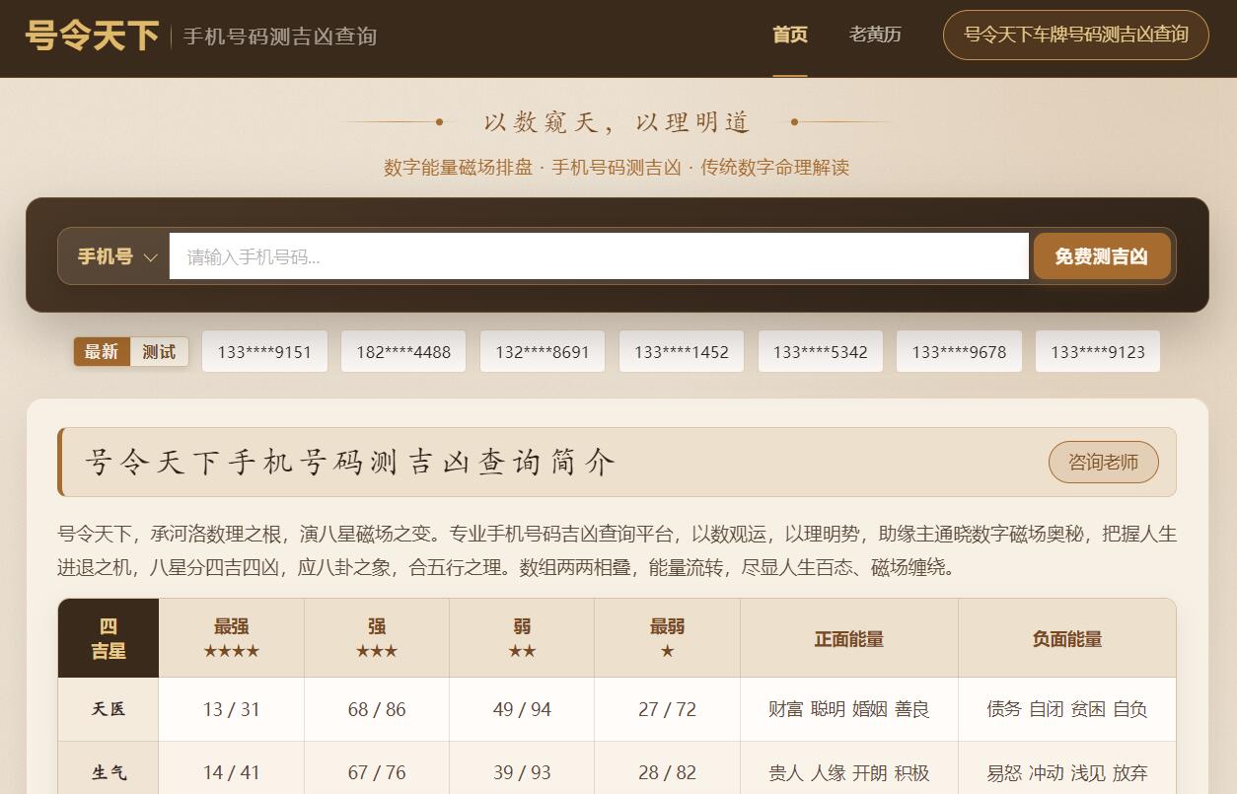Viewport: 1237px width, 794px height.
Task: Click the 生气 row label
Action: tap(109, 772)
